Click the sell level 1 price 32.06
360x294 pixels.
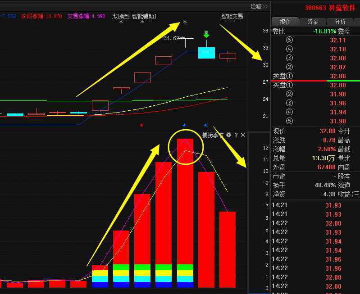pyautogui.click(x=337, y=76)
